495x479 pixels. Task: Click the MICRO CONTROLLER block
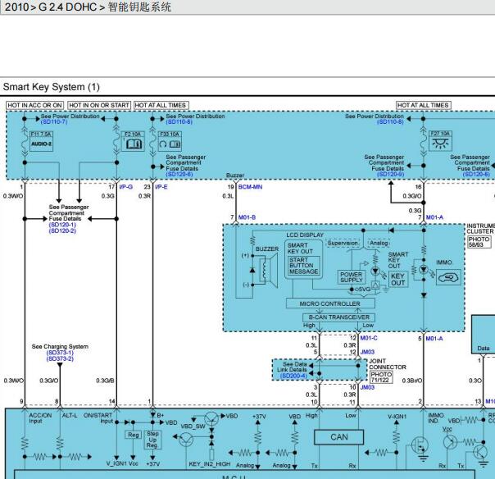330,303
